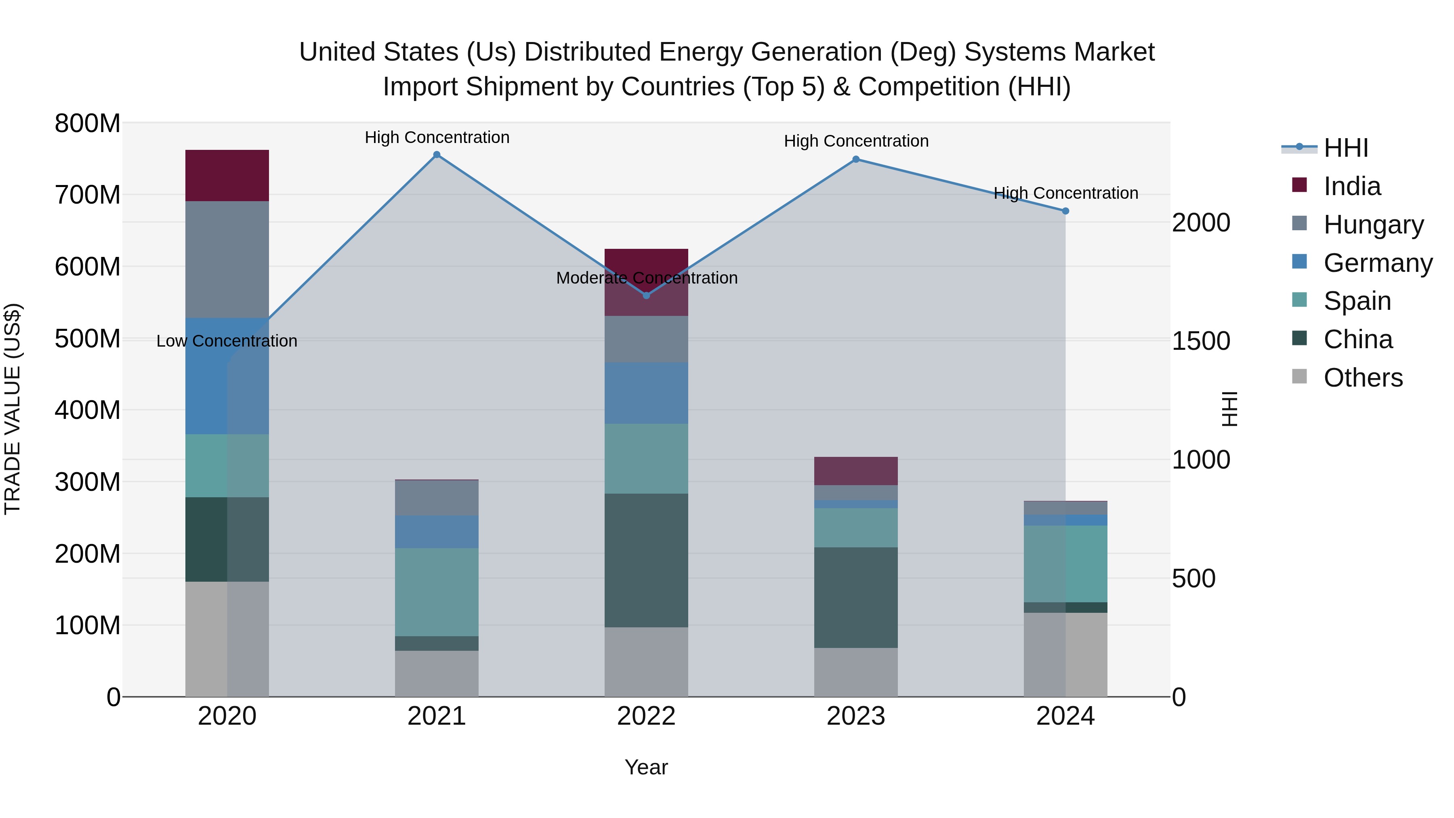
Task: Click the Hungary legend color swatch
Action: 1299,223
